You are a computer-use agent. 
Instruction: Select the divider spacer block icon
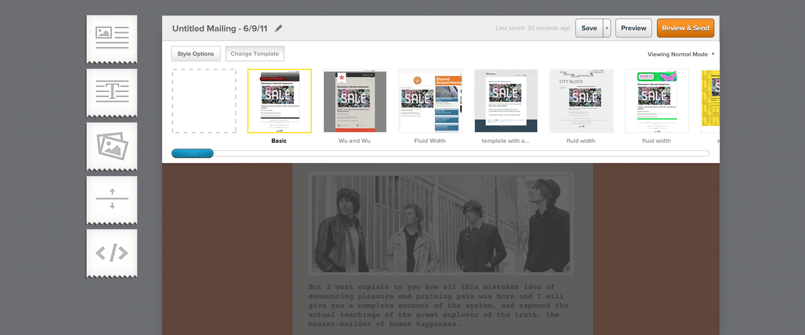pyautogui.click(x=112, y=199)
